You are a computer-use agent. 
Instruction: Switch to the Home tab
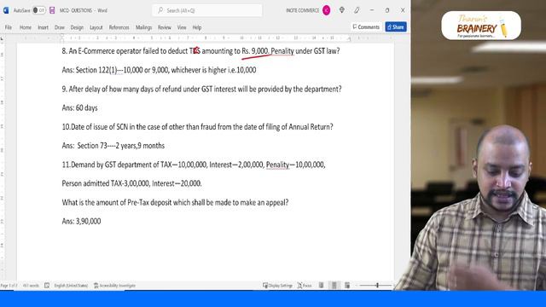[x=26, y=27]
